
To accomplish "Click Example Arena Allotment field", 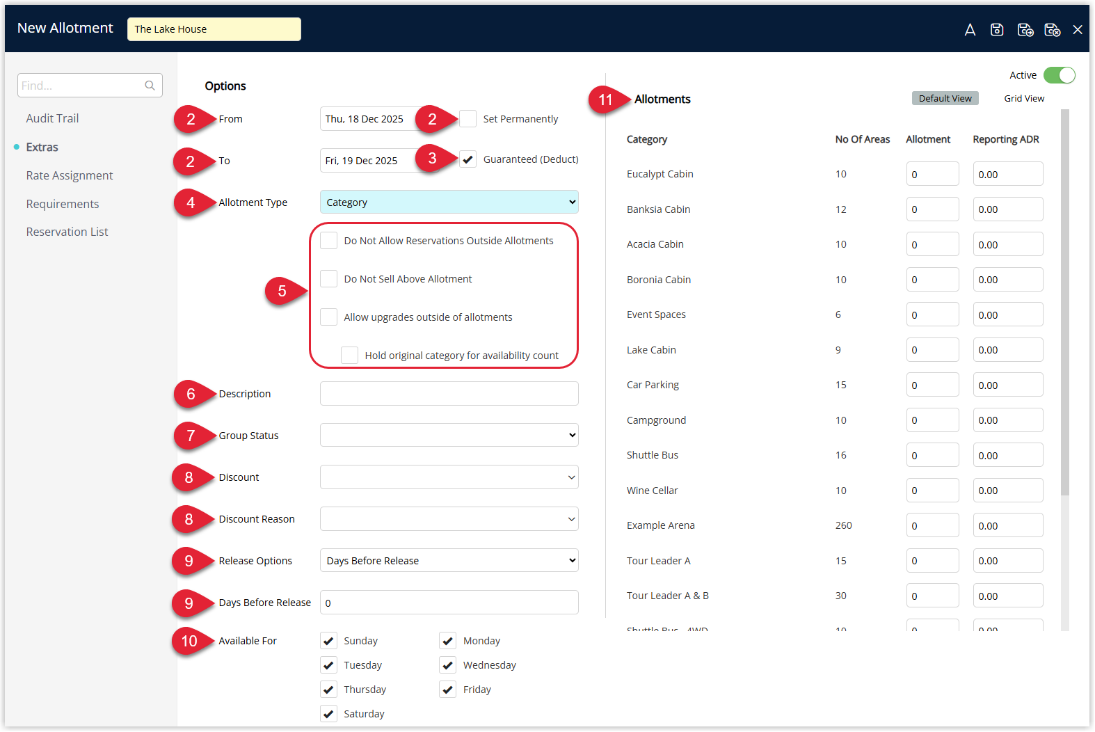I will 933,525.
